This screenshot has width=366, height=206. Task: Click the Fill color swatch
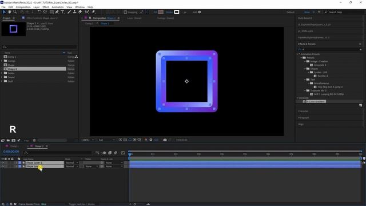[x=161, y=12]
